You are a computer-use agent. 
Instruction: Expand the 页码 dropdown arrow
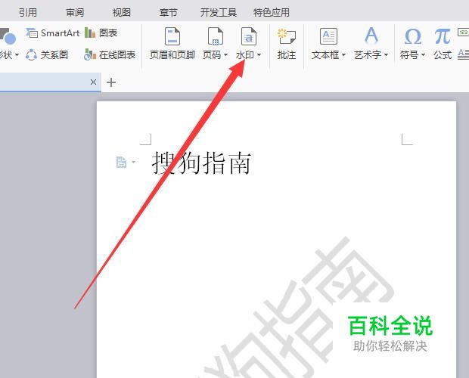(x=226, y=54)
